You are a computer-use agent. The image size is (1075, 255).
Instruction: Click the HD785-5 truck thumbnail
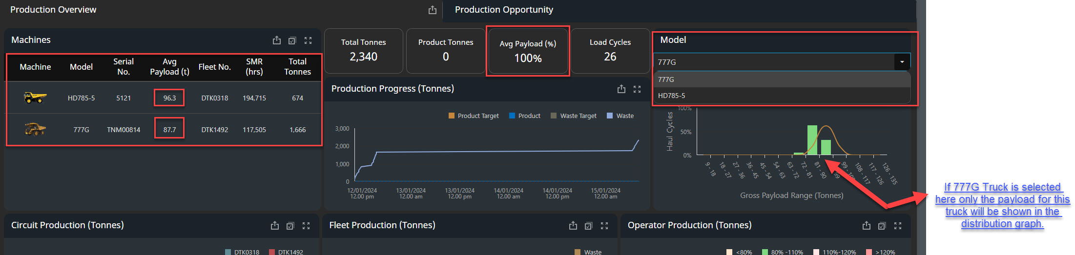[35, 98]
